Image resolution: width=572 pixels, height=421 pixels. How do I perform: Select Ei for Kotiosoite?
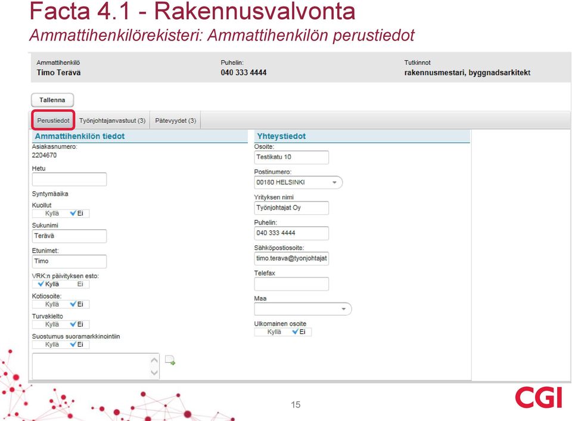[x=76, y=304]
